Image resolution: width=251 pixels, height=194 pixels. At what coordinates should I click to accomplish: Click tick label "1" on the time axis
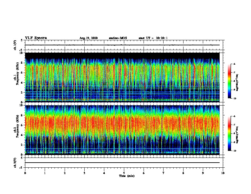(x=45, y=173)
